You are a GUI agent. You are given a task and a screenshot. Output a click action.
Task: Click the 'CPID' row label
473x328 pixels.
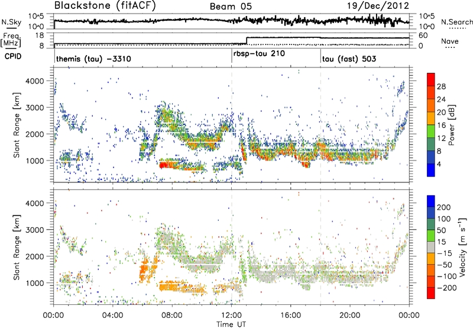pyautogui.click(x=13, y=56)
